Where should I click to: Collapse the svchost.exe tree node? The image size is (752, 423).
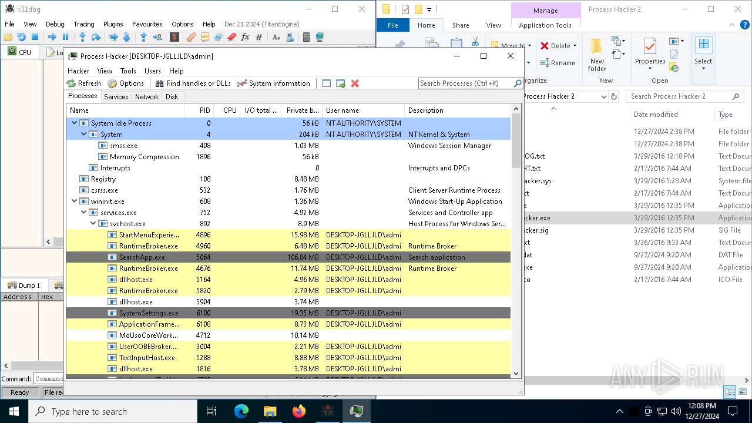(93, 224)
